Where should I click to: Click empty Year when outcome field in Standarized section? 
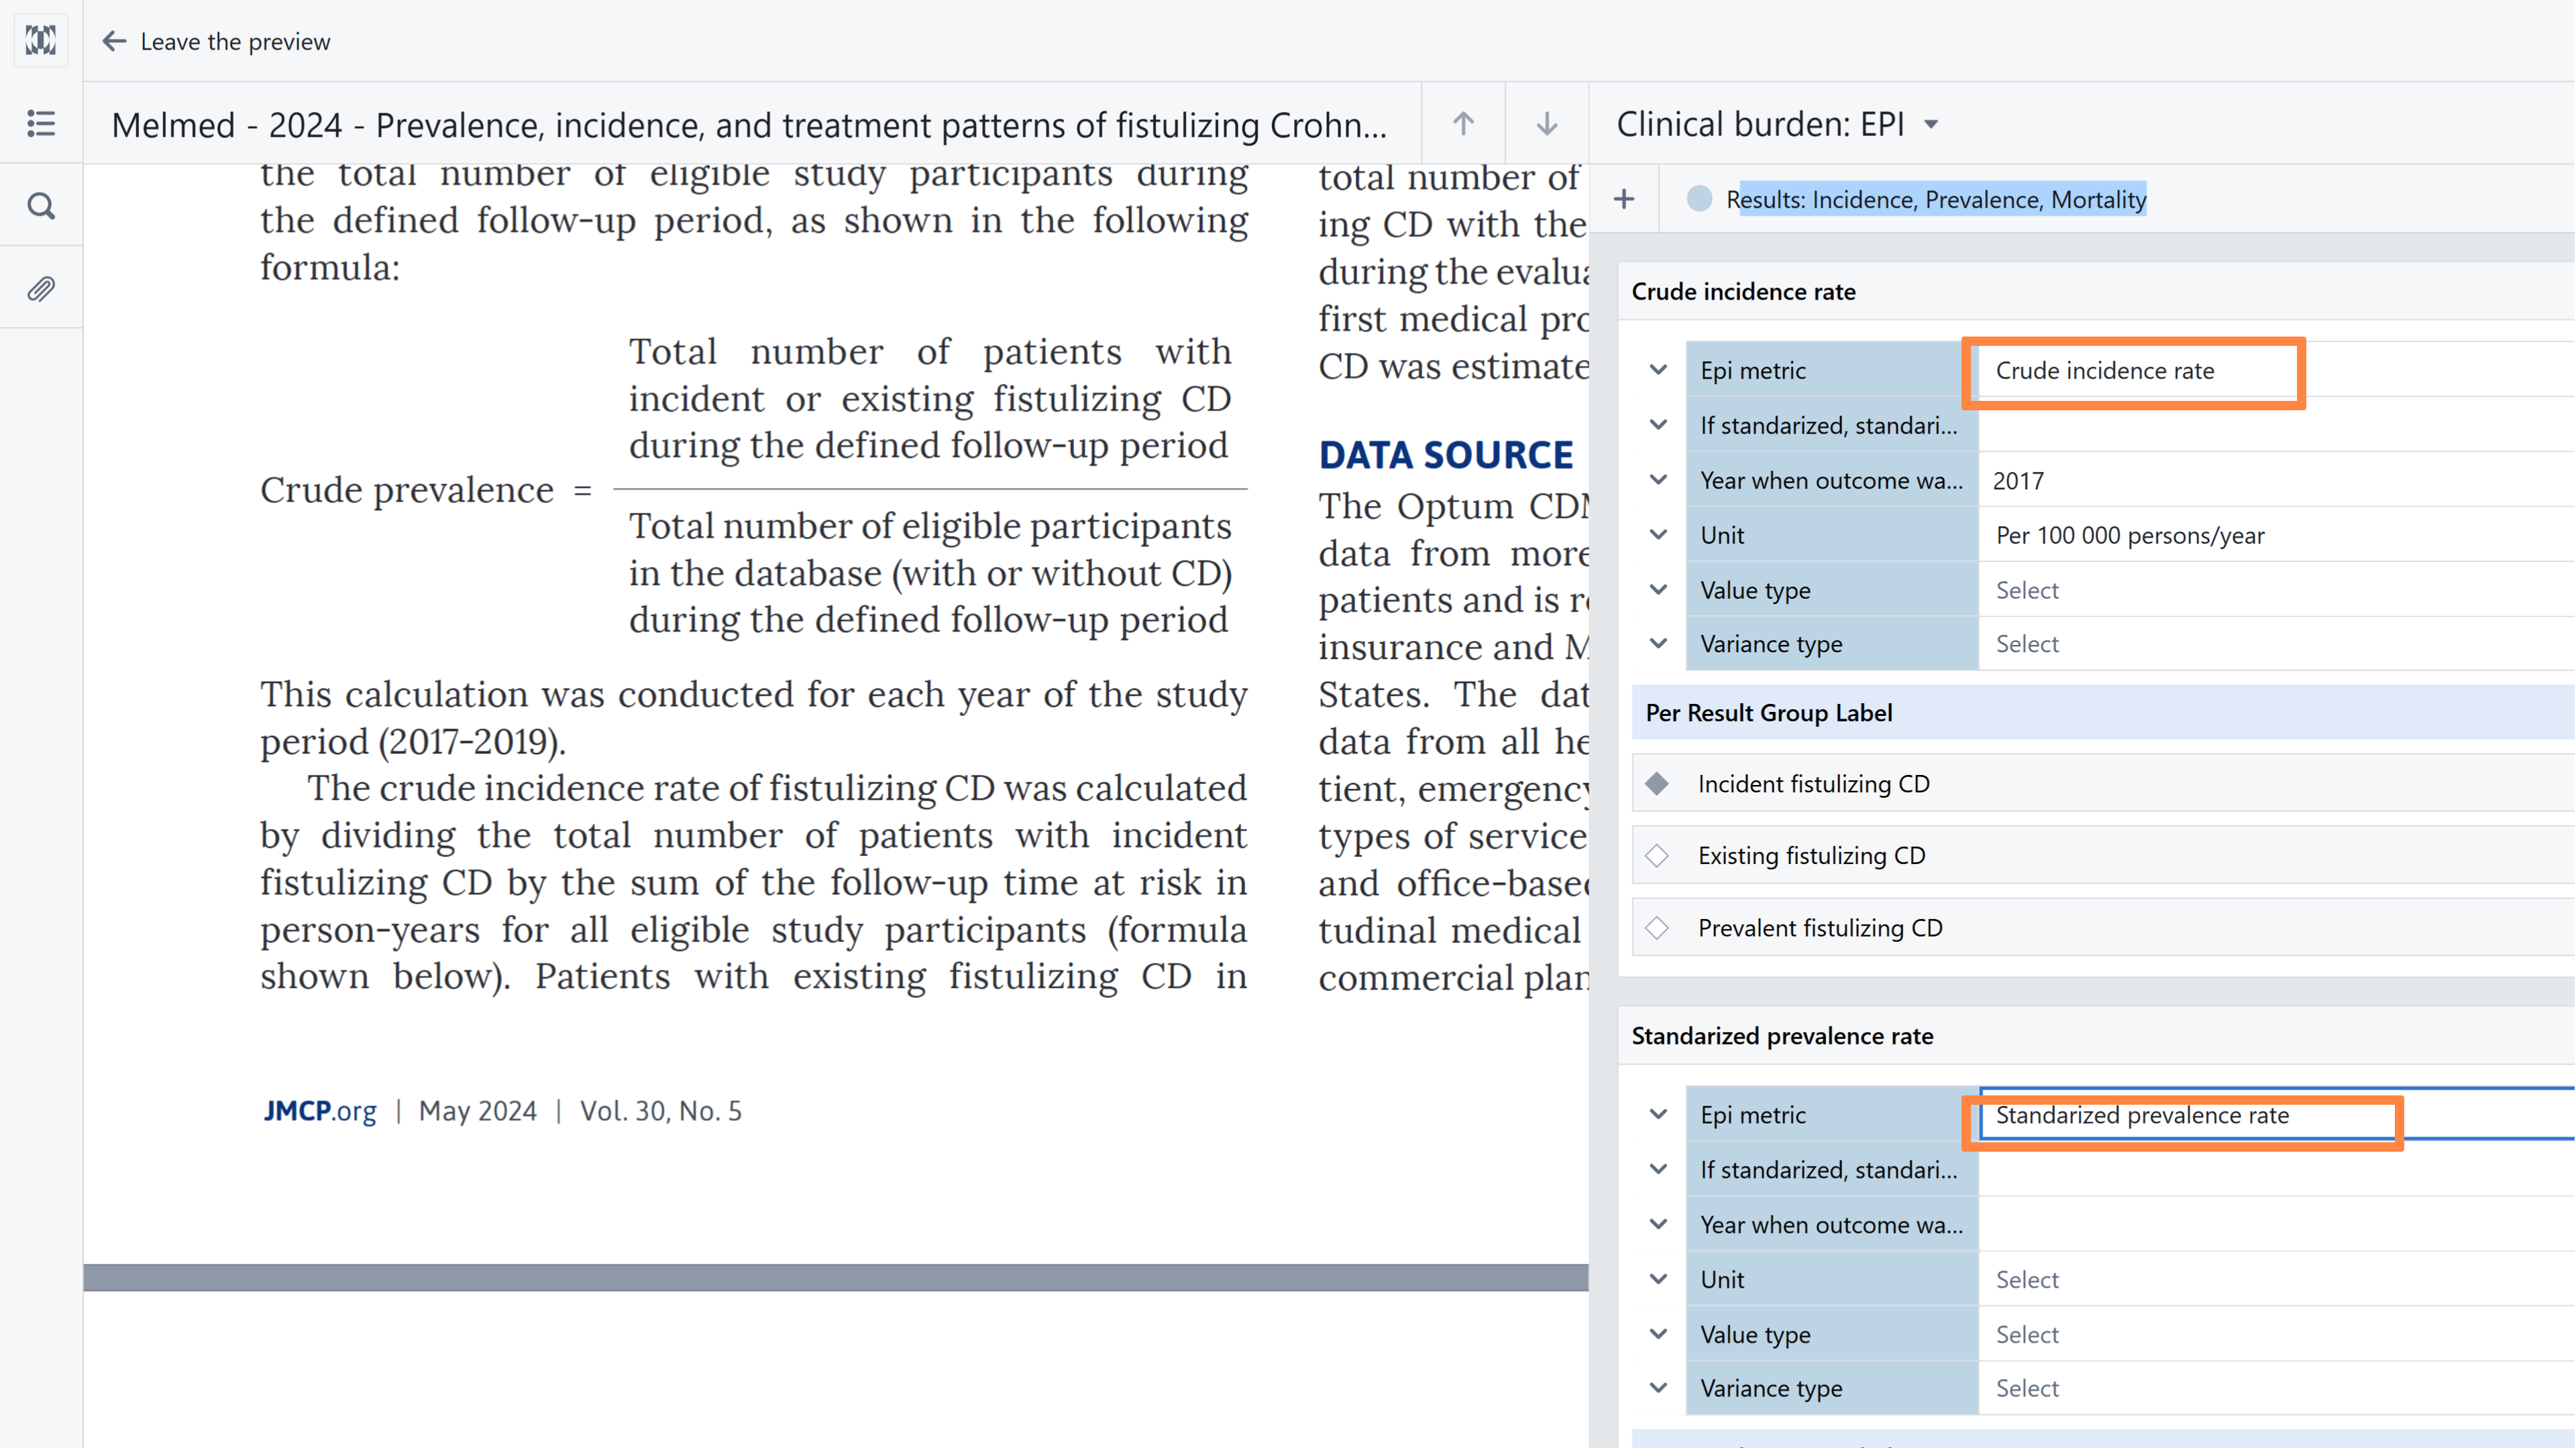[2277, 1224]
